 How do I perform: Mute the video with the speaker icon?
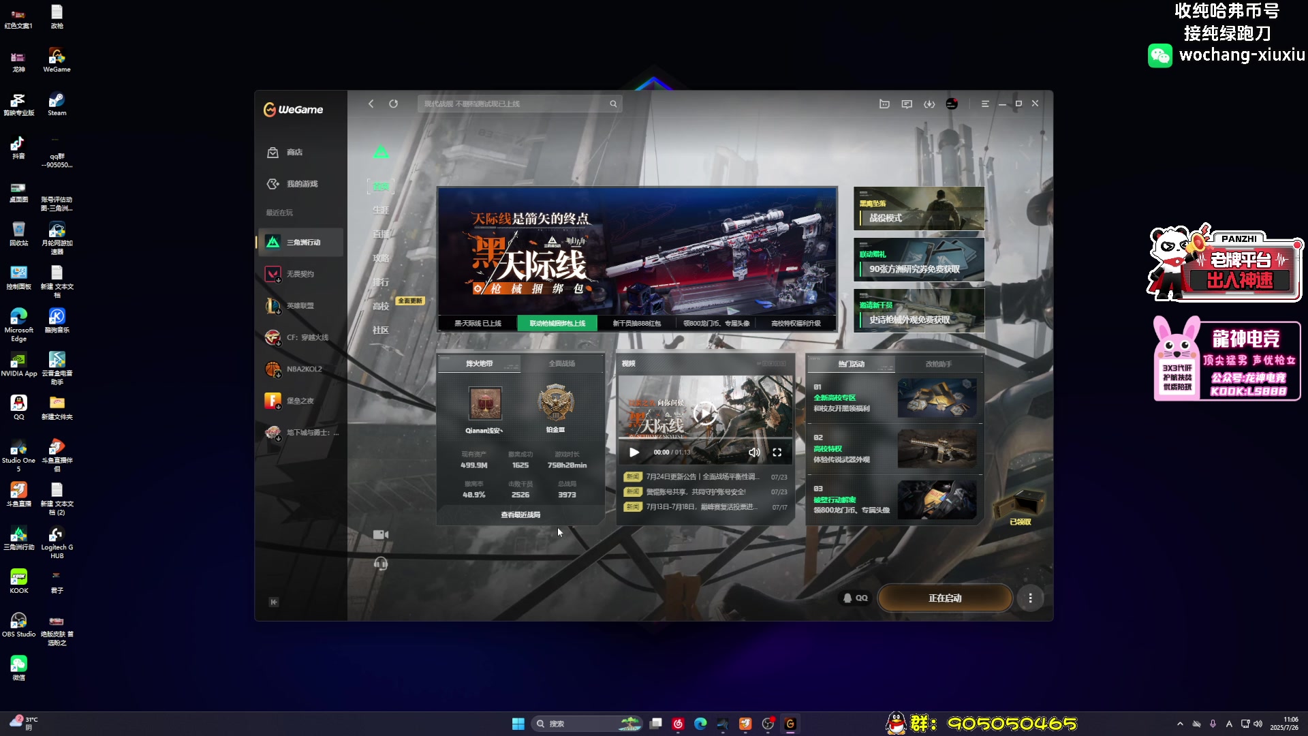click(x=754, y=452)
